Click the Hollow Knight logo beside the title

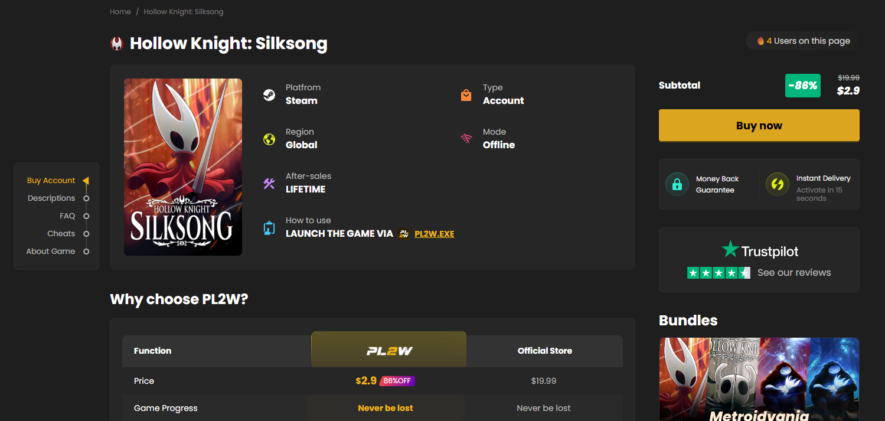click(x=116, y=43)
